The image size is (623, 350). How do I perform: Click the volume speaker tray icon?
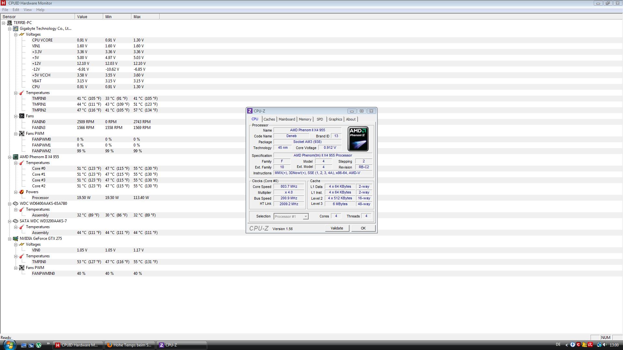[605, 345]
